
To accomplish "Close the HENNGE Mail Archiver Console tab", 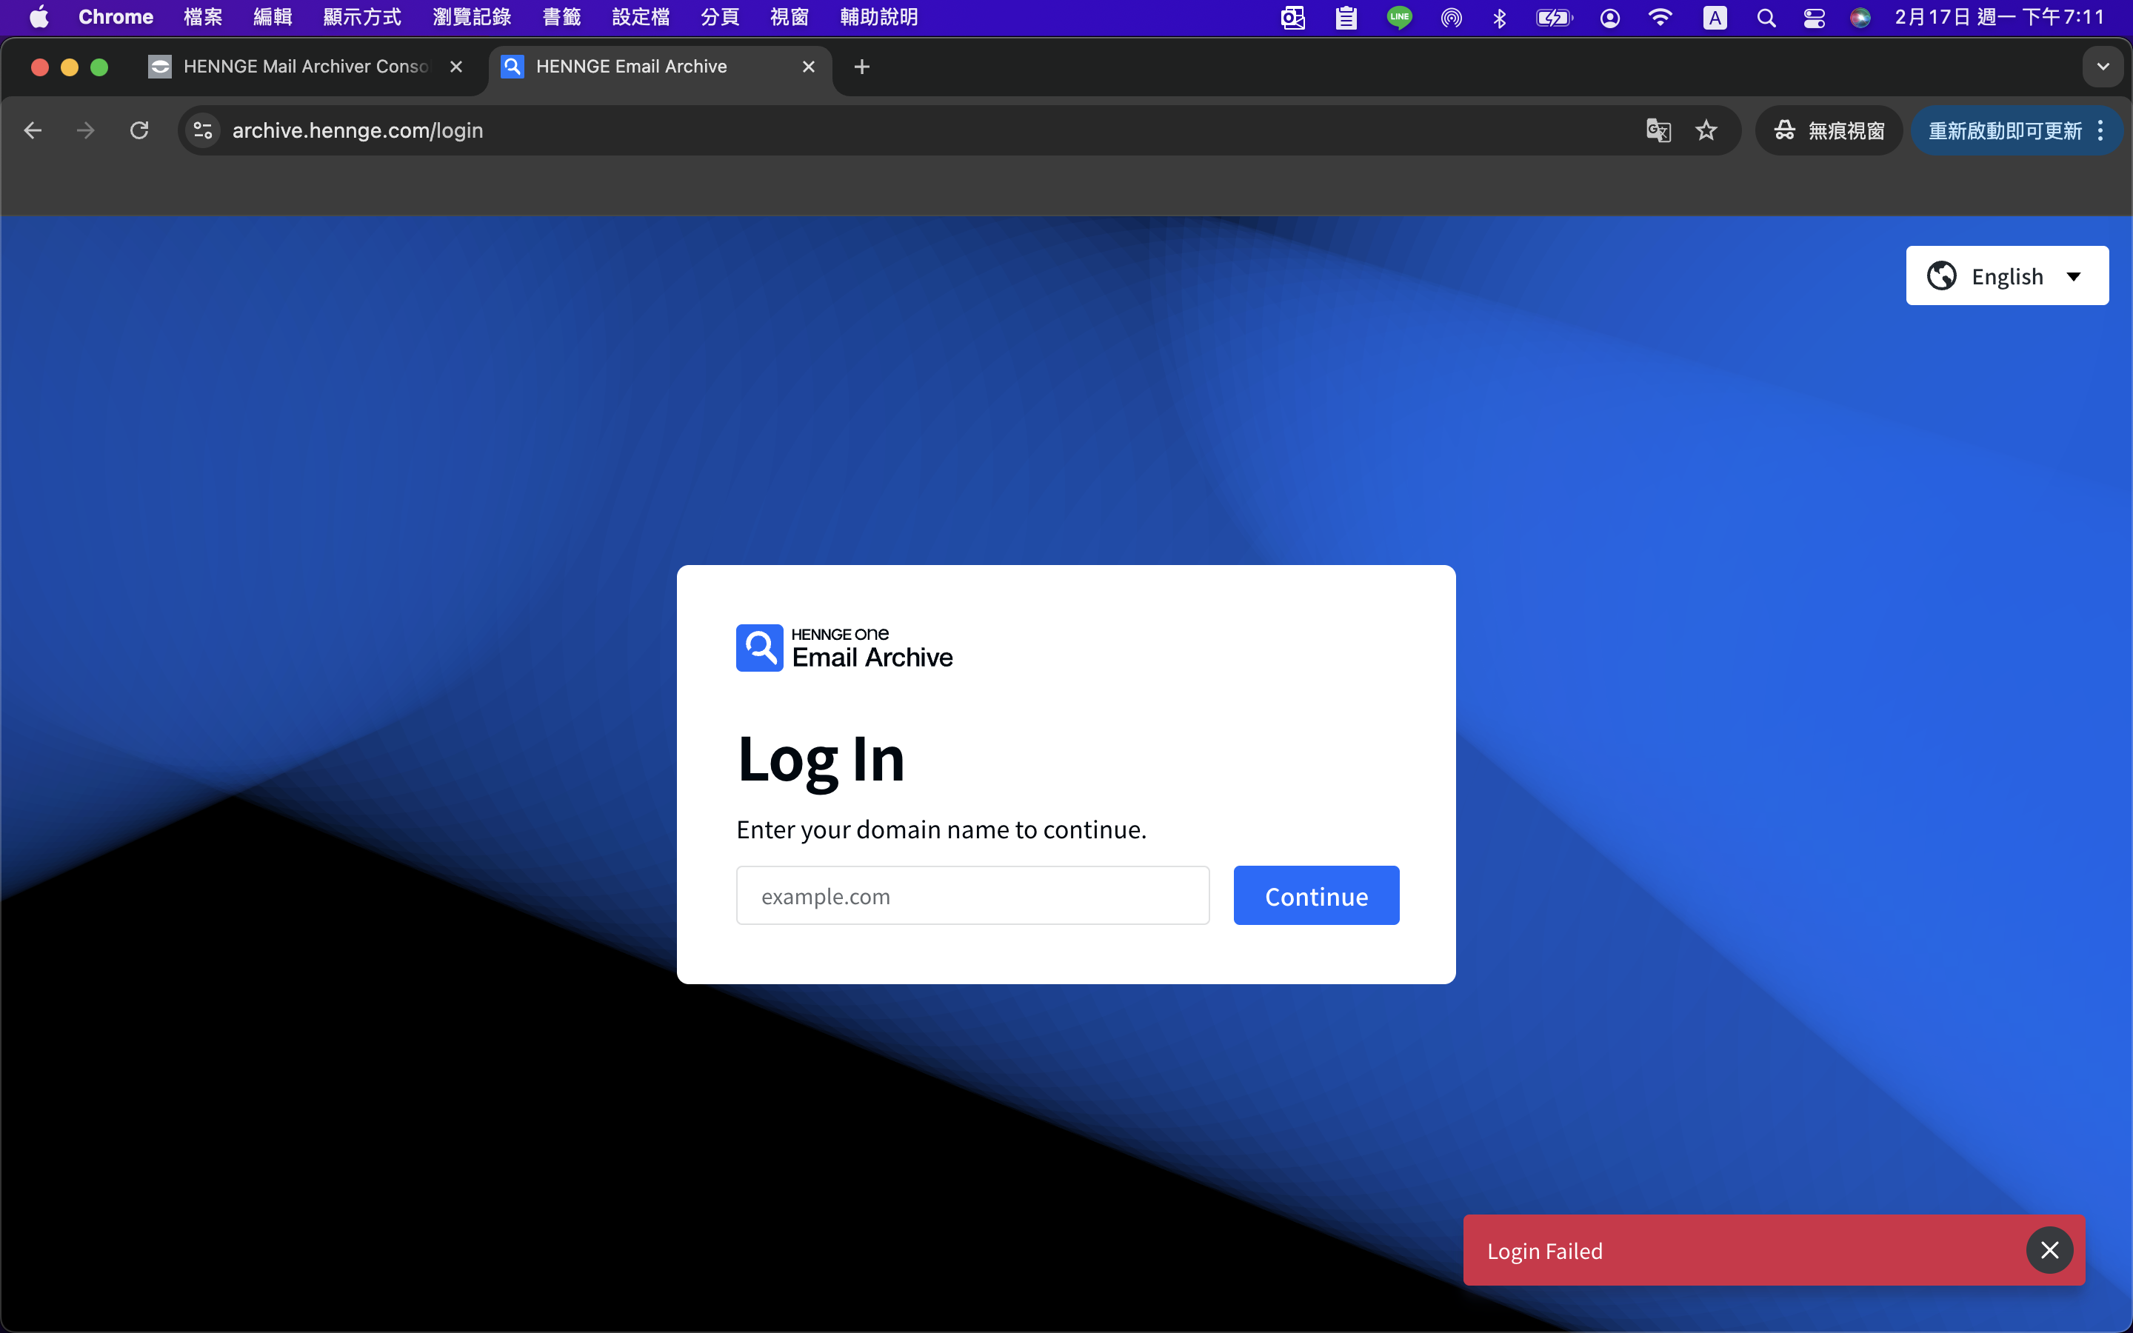I will [x=455, y=66].
